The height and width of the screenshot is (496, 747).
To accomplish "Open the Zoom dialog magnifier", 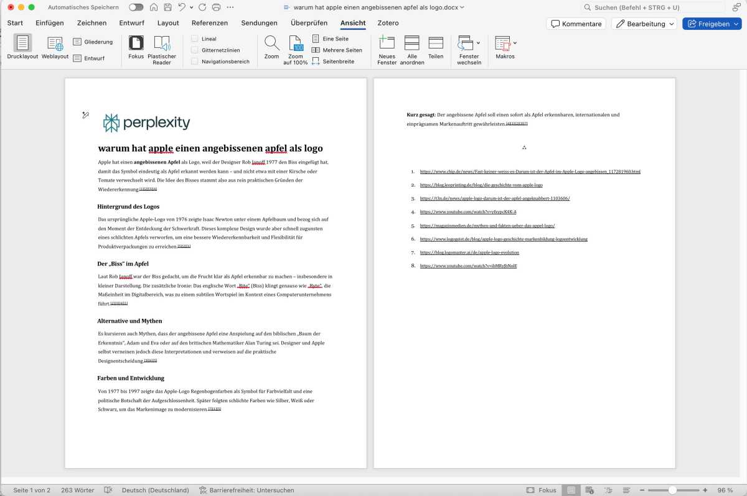I will coord(271,47).
